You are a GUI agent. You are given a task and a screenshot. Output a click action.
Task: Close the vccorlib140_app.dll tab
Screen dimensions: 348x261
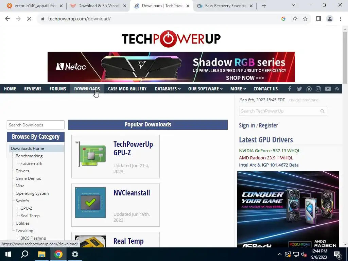pyautogui.click(x=61, y=6)
